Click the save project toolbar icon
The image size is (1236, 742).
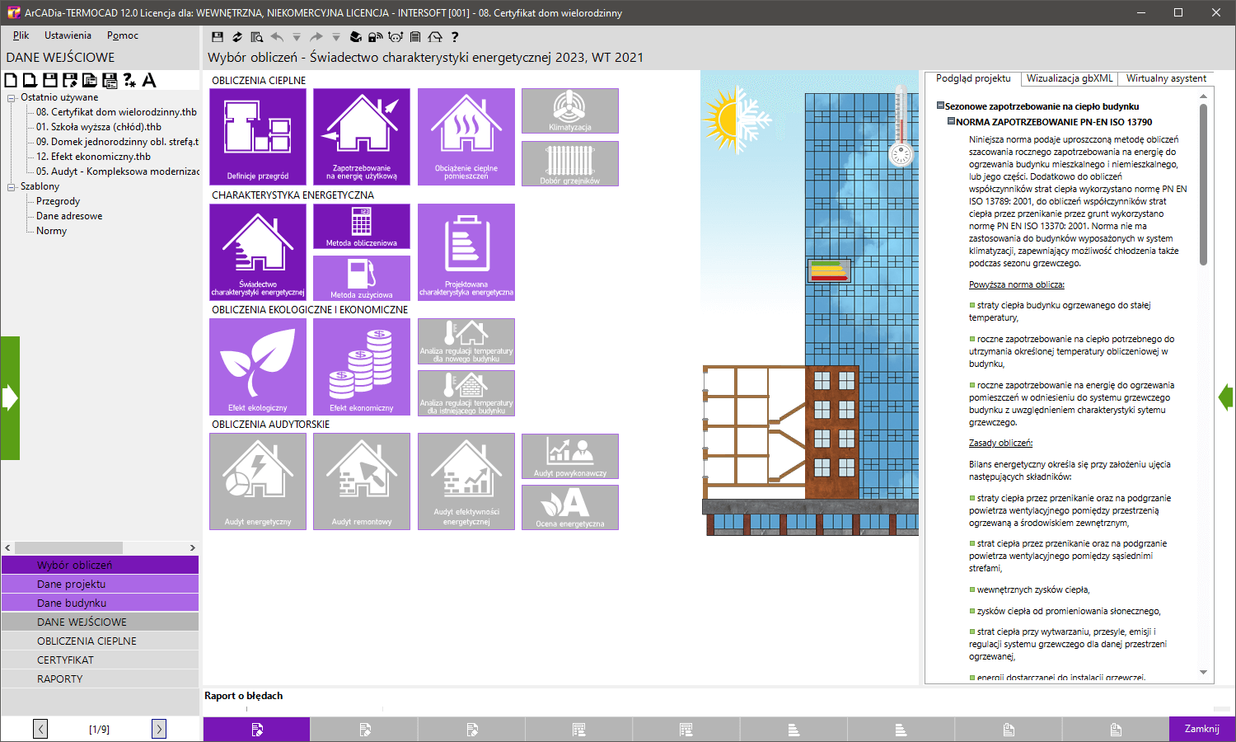coord(216,36)
